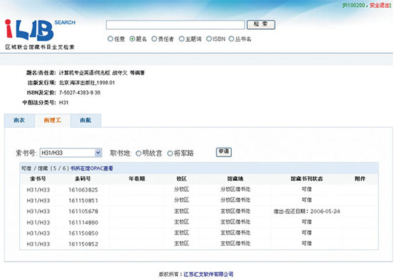Click the 安全退出 logout link
The height and width of the screenshot is (279, 394).
coord(380,5)
